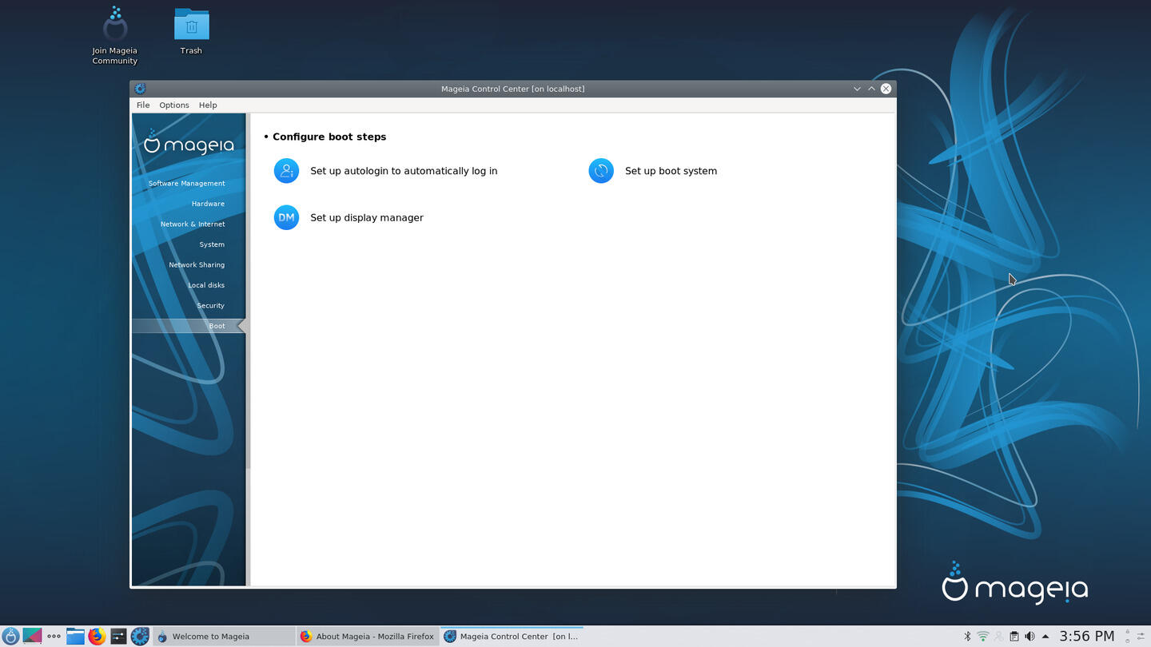Select Hardware category in sidebar

(x=208, y=204)
